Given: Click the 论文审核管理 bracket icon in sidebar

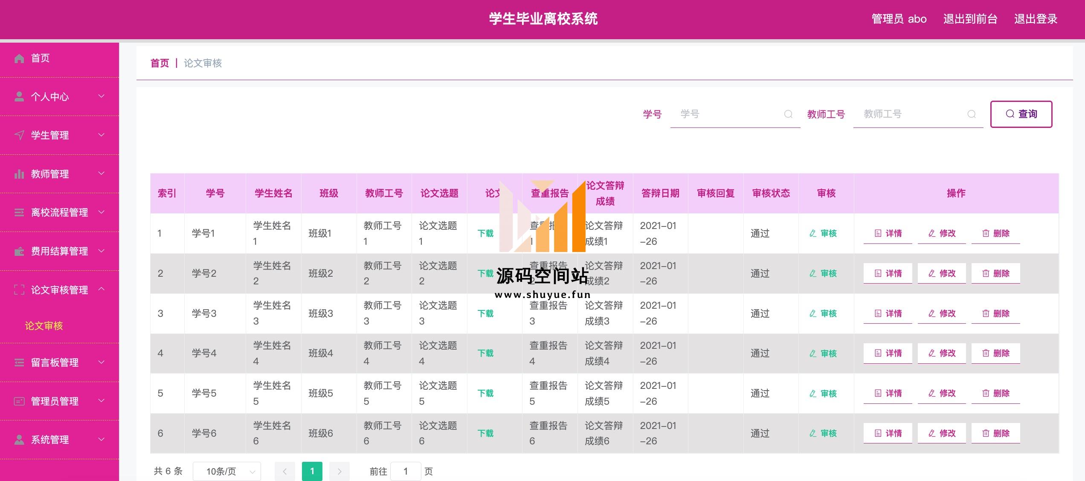Looking at the screenshot, I should tap(19, 290).
